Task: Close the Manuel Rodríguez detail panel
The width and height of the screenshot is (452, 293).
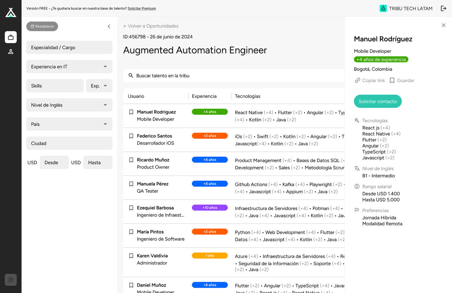Action: pos(443,25)
